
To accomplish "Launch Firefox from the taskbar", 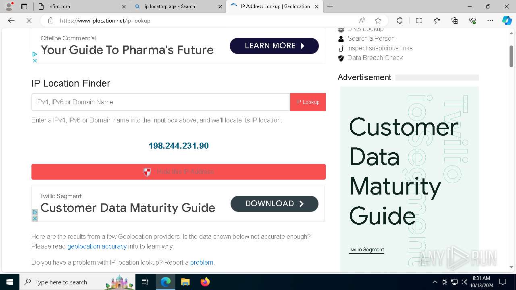I will (205, 282).
